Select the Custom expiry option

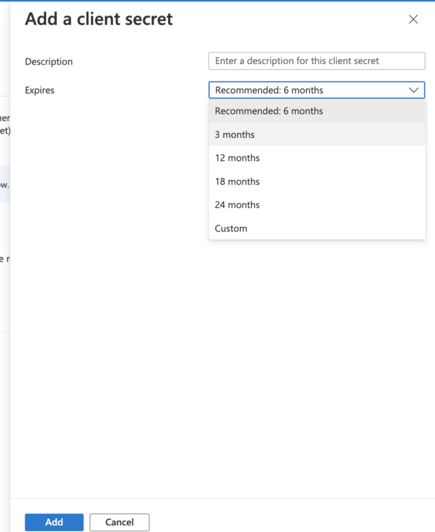pyautogui.click(x=317, y=228)
